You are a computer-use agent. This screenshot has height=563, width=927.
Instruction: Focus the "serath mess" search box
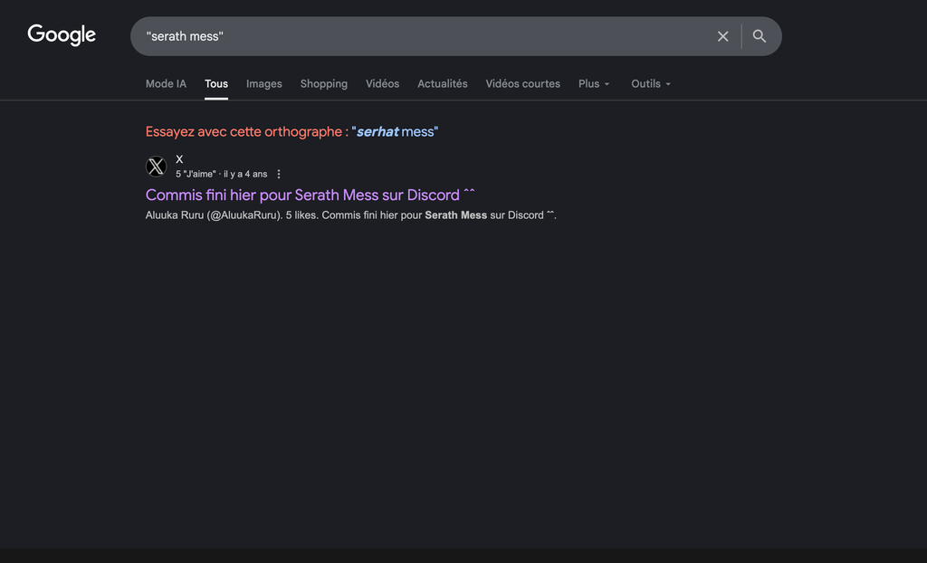(425, 36)
